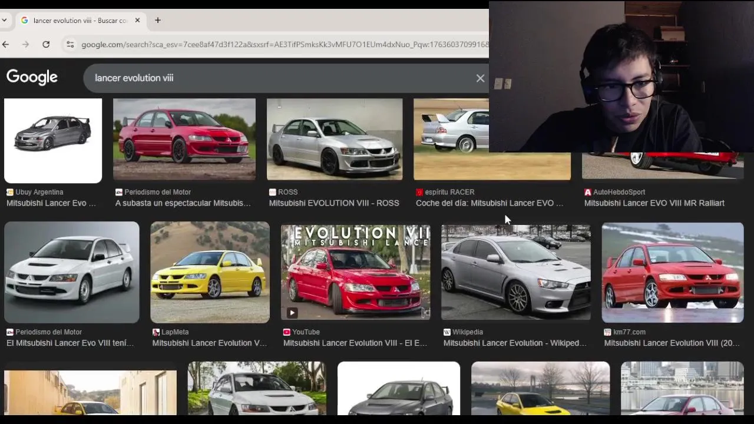754x424 pixels.
Task: Click 'El Mitsubishi Lancer Evo VIII tení...' title
Action: coord(70,343)
